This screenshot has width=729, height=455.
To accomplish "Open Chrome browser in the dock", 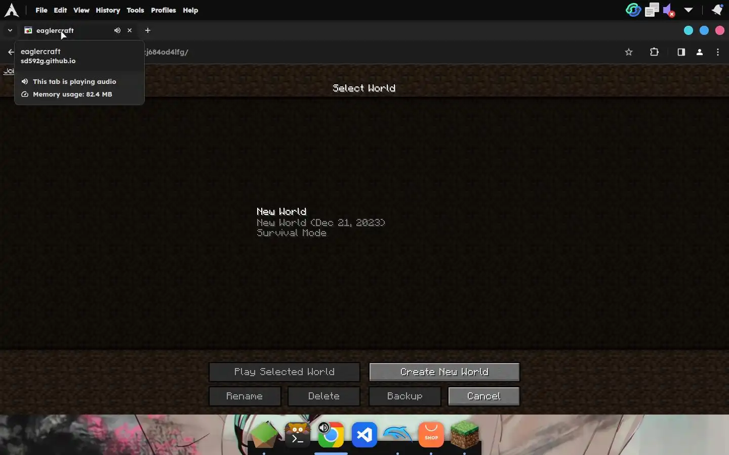I will 331,435.
